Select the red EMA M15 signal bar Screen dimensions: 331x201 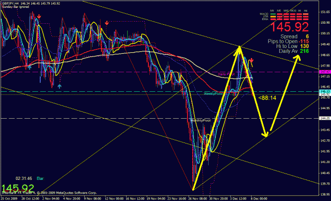[x=286, y=19]
